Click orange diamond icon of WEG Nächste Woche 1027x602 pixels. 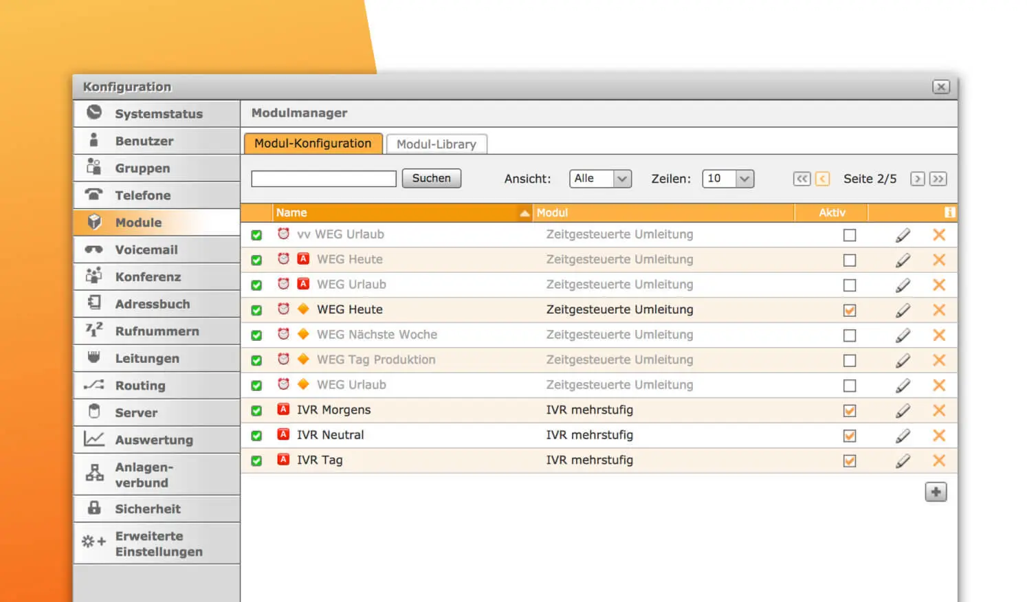click(x=303, y=334)
